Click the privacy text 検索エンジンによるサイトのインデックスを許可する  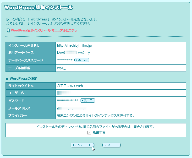coord(96,116)
